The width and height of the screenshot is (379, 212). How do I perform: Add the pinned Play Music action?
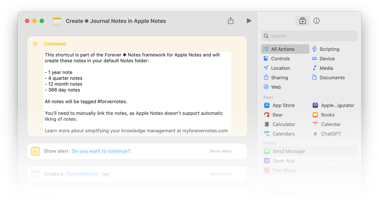(310, 170)
